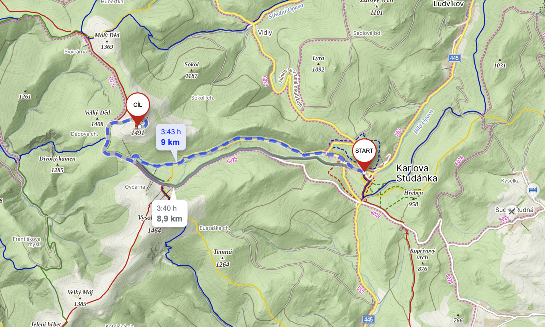Click the Temná 1264 peak label
The height and width of the screenshot is (327, 545).
[x=223, y=258]
